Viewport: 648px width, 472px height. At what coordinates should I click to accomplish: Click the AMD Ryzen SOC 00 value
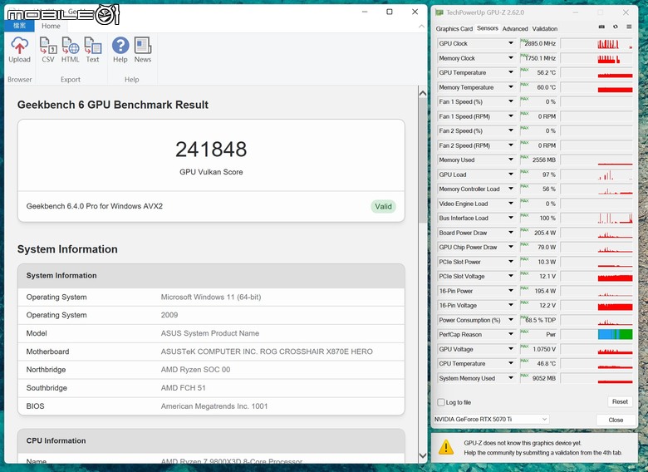point(195,370)
